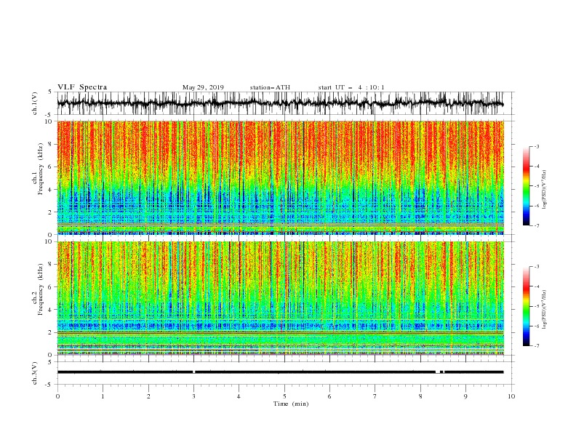
Task: Click the ch.1 PSD color scale bar
Action: coord(526,186)
